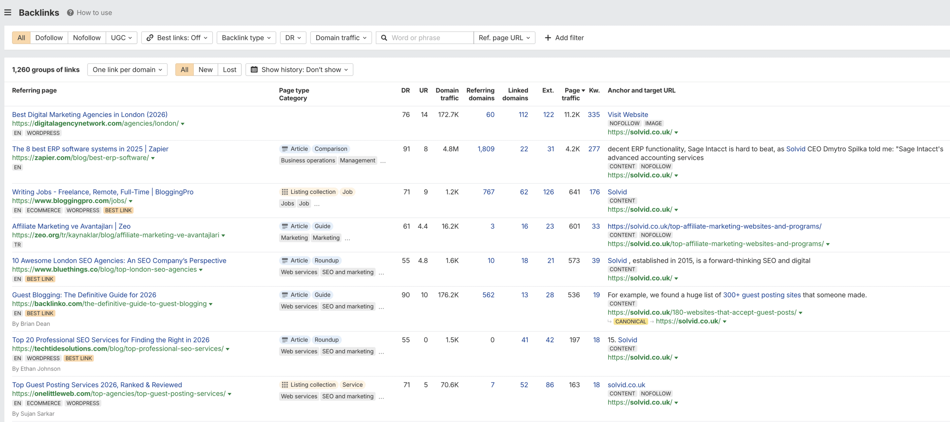This screenshot has height=422, width=950.
Task: Expand the techtidesolutions.com URL dropdown arrow
Action: [x=228, y=349]
